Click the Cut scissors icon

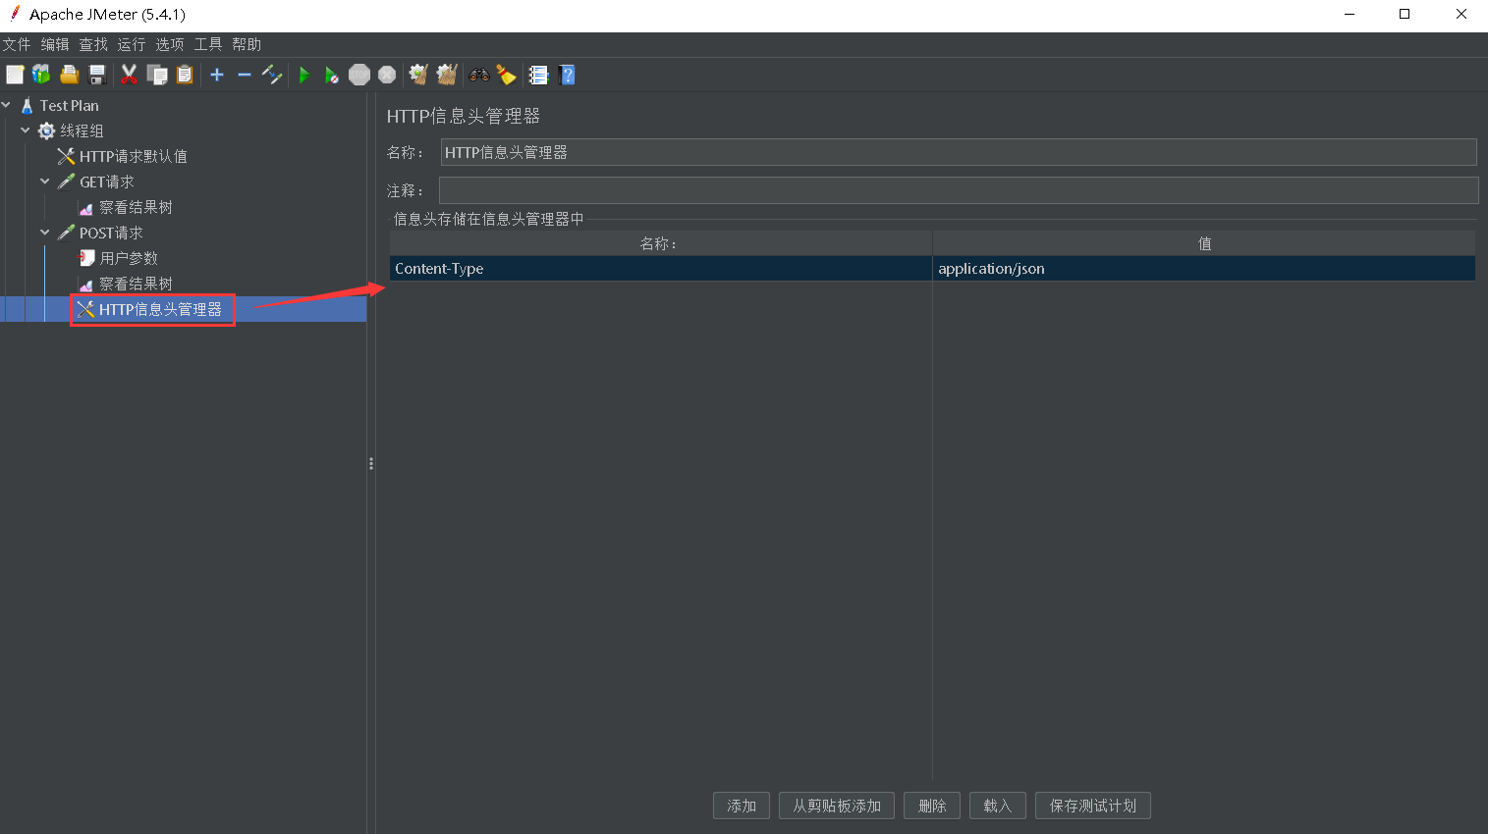(129, 75)
